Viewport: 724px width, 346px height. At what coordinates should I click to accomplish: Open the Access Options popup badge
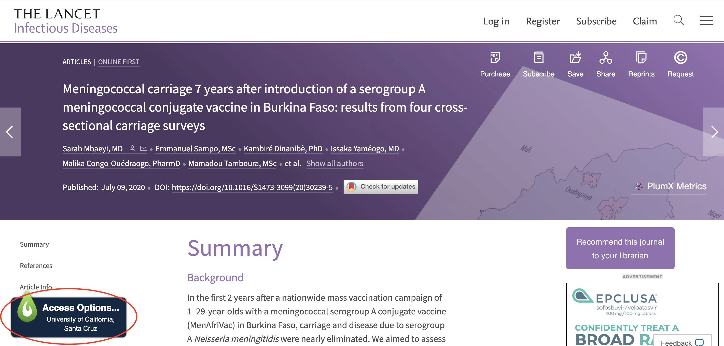68,317
